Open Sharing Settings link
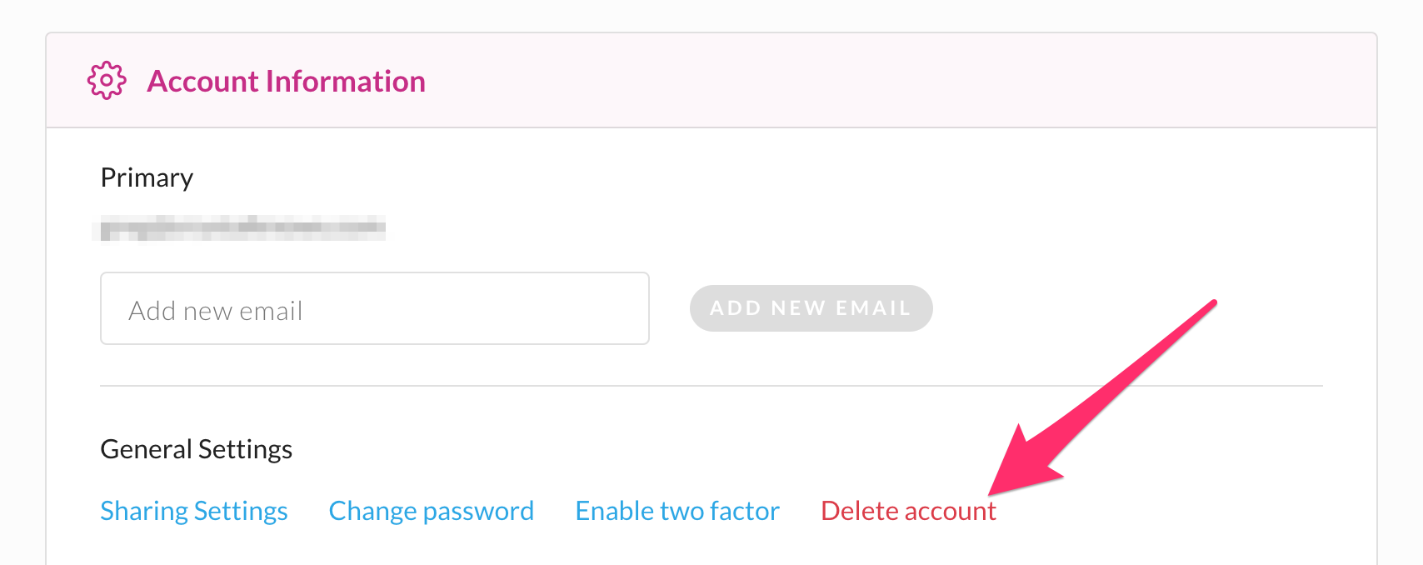This screenshot has width=1423, height=565. tap(194, 511)
